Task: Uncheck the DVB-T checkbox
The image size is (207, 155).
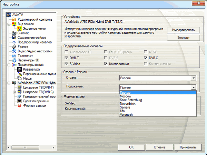Action: tap(66, 58)
